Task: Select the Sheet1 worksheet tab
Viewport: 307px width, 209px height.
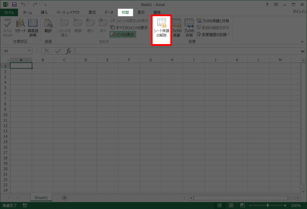Action: tap(41, 198)
